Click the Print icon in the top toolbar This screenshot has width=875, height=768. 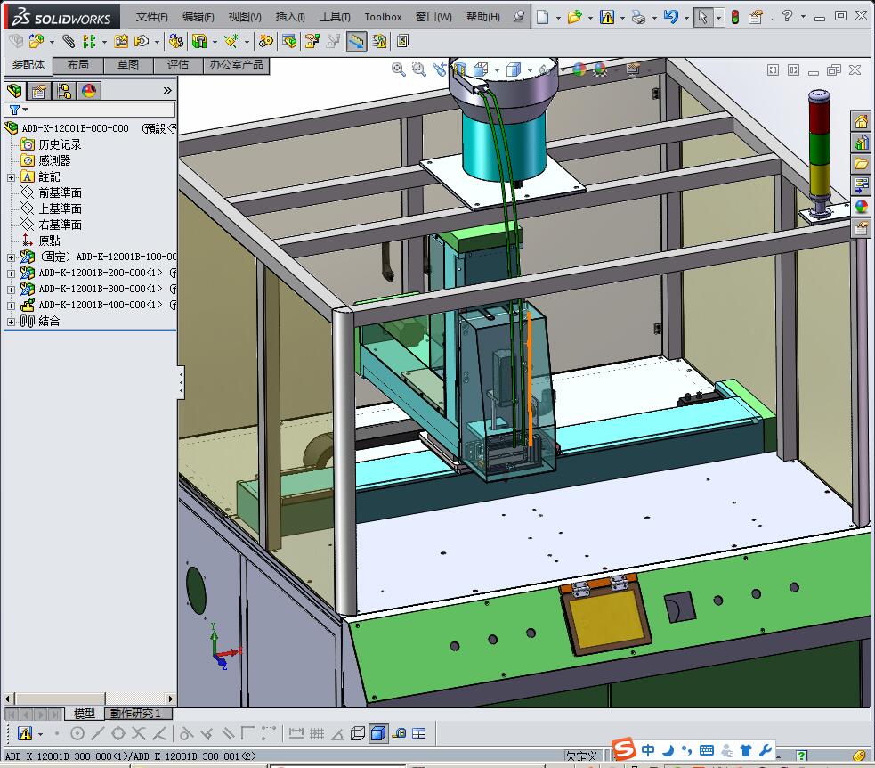pos(638,16)
